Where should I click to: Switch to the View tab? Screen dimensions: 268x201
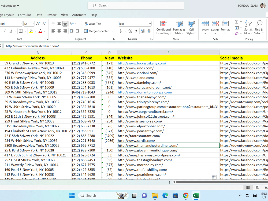(64, 15)
